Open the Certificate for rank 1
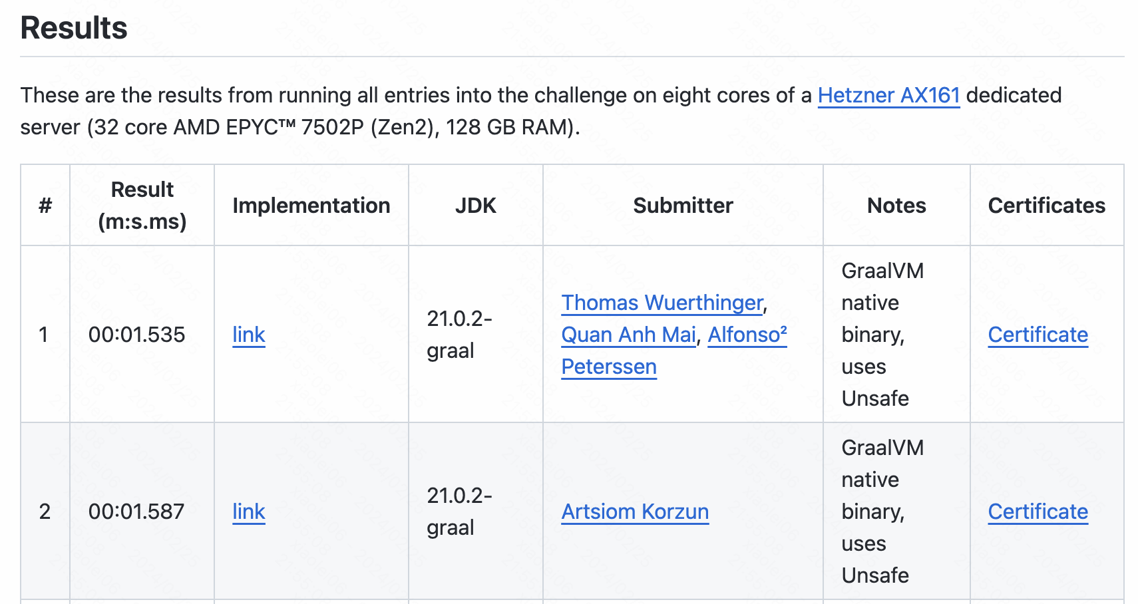 click(1038, 335)
